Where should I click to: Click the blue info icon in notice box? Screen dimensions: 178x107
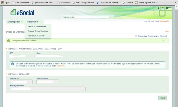[12, 64]
